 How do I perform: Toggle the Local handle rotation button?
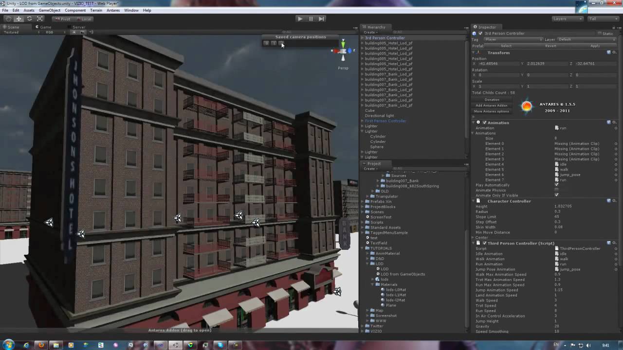pyautogui.click(x=83, y=19)
